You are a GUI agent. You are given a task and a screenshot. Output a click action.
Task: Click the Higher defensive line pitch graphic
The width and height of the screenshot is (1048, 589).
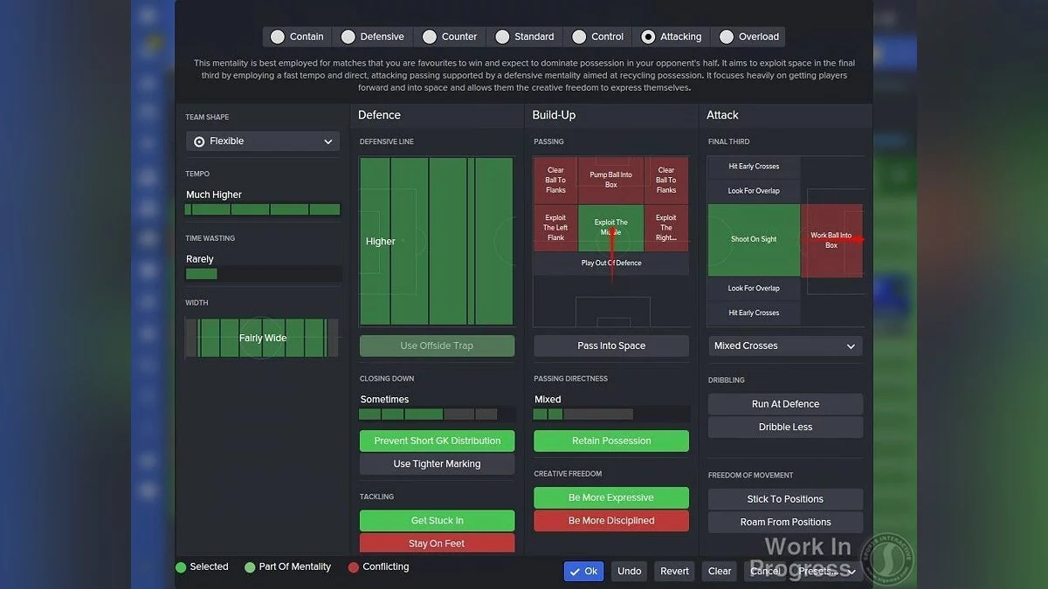436,242
